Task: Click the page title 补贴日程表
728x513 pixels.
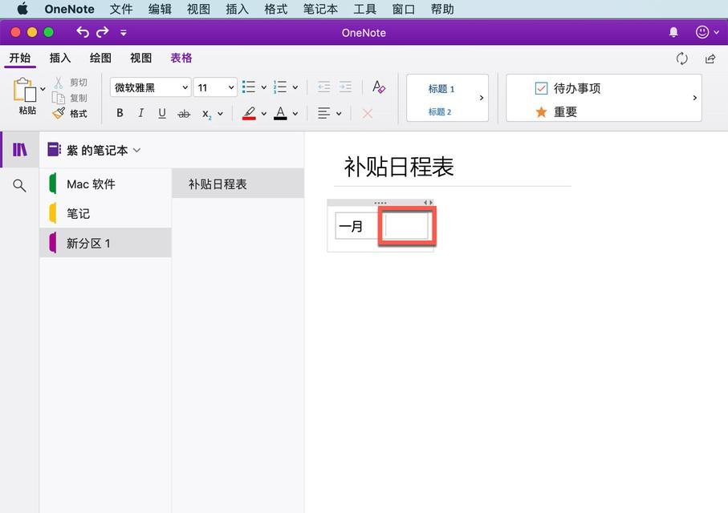Action: point(398,167)
